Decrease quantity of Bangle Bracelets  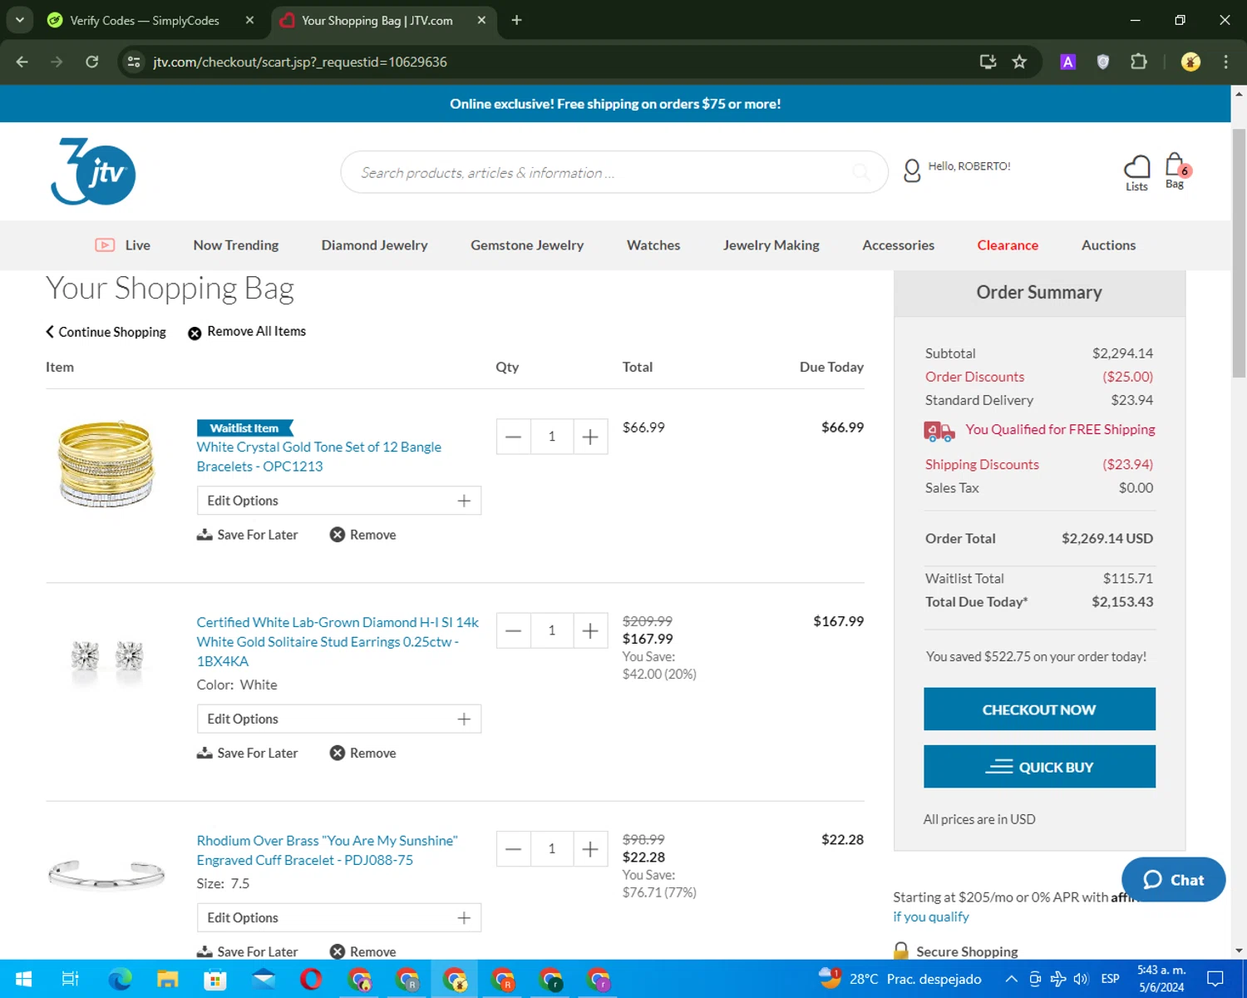[514, 437]
